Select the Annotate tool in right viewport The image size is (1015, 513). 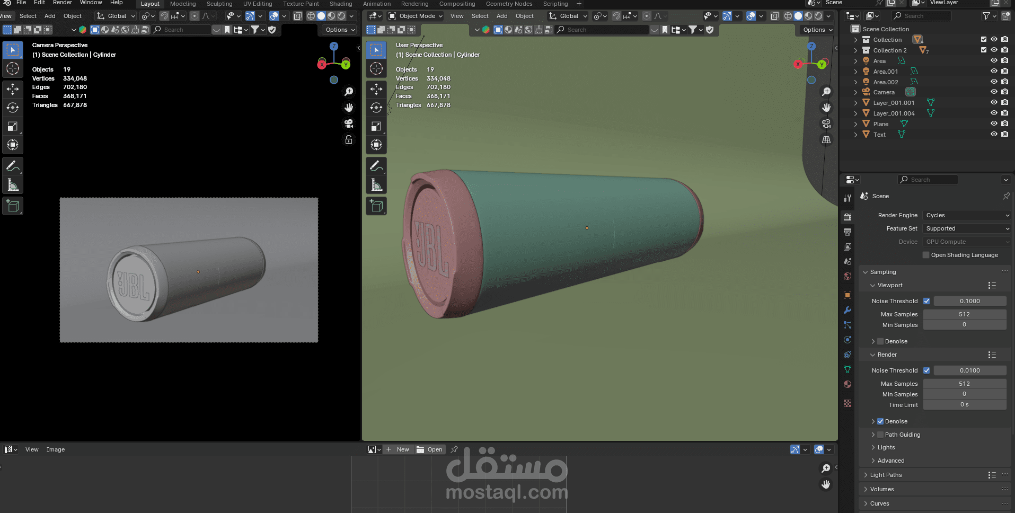tap(376, 166)
